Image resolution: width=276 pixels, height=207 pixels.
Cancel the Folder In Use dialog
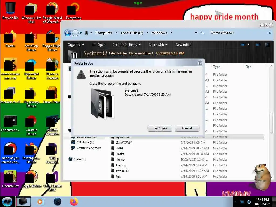click(x=187, y=128)
